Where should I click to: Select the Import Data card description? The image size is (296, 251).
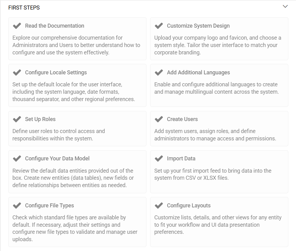pos(213,174)
